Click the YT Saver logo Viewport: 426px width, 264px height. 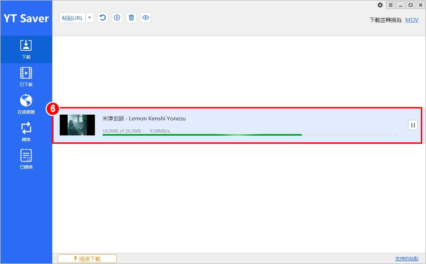tap(26, 18)
